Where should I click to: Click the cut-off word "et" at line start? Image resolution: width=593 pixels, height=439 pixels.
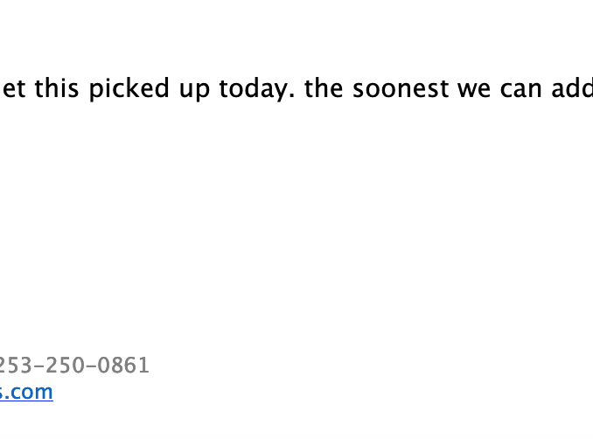pyautogui.click(x=12, y=89)
